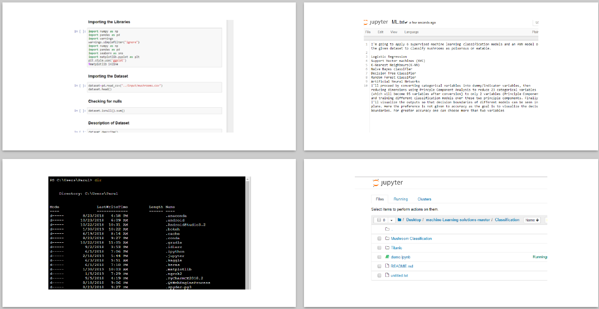Open the README.md file link
Viewport: 599px width, 309px height.
402,266
